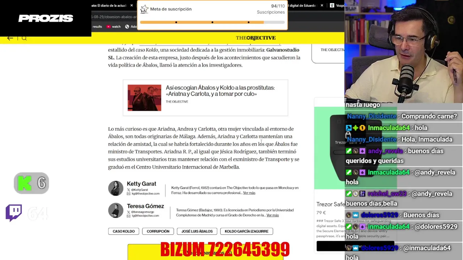Select the JOSÉ LUIS ÁBALOS tag
The height and width of the screenshot is (260, 463).
pyautogui.click(x=197, y=231)
